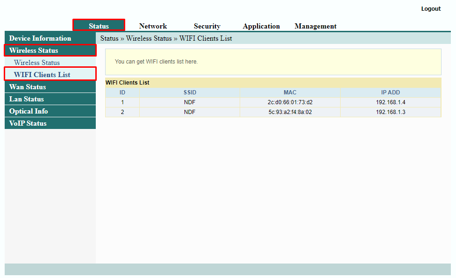
Task: Click the MAC column header
Action: (290, 93)
